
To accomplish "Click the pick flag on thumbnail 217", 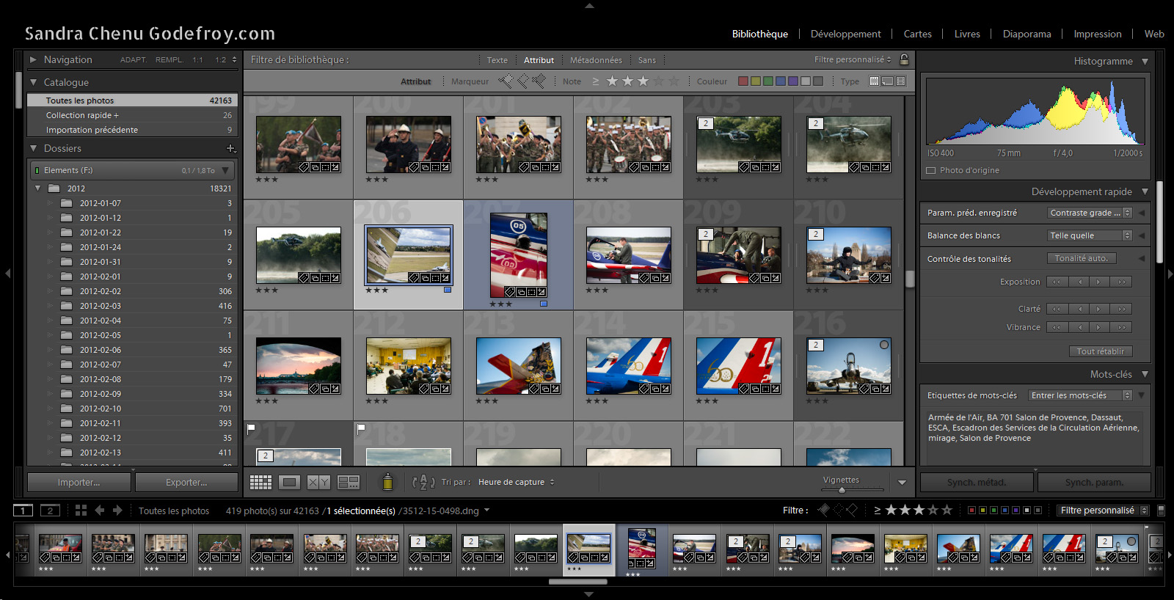I will [x=251, y=428].
